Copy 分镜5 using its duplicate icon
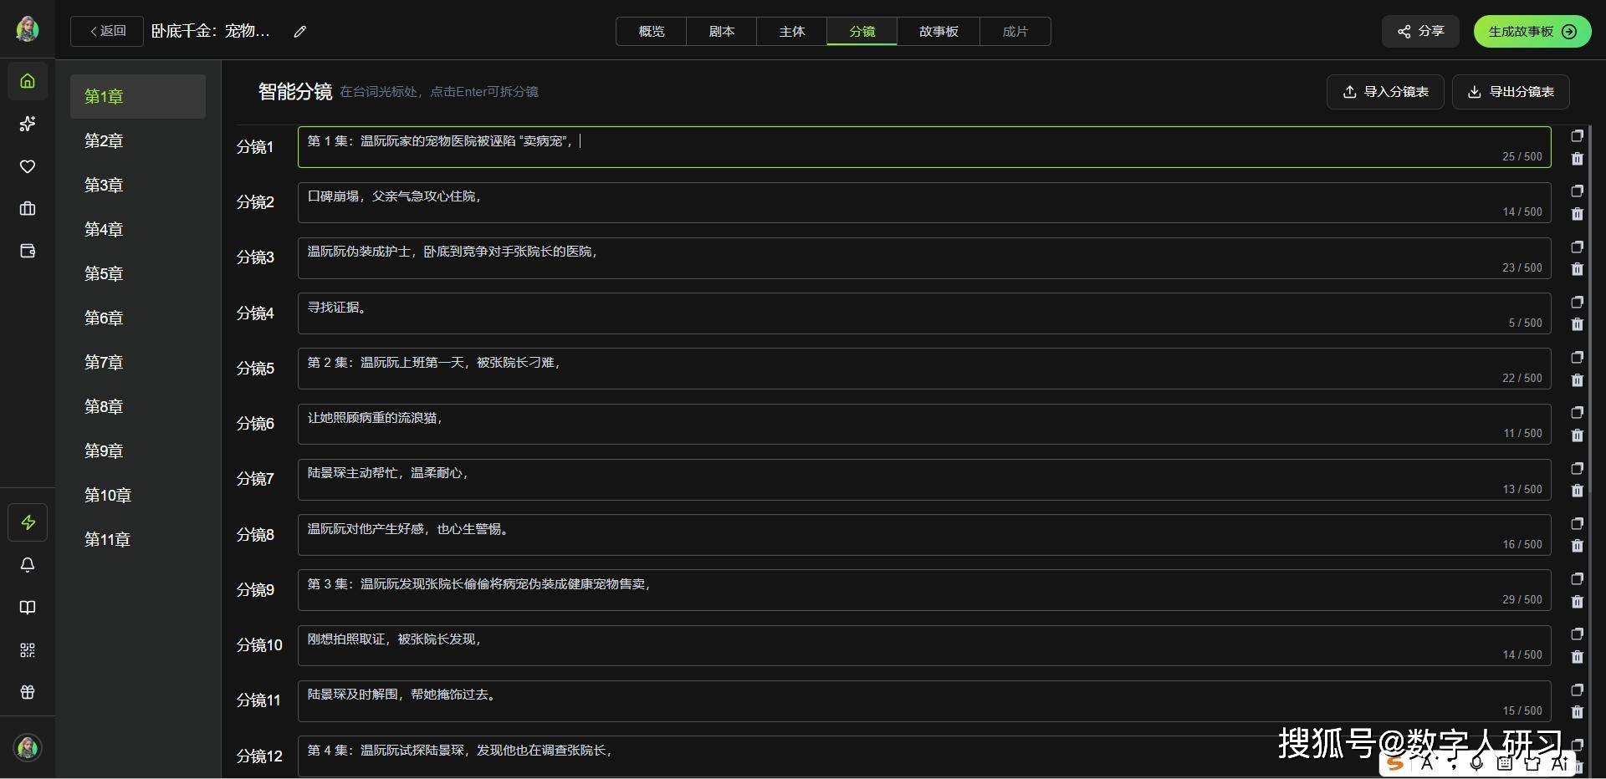 tap(1577, 358)
